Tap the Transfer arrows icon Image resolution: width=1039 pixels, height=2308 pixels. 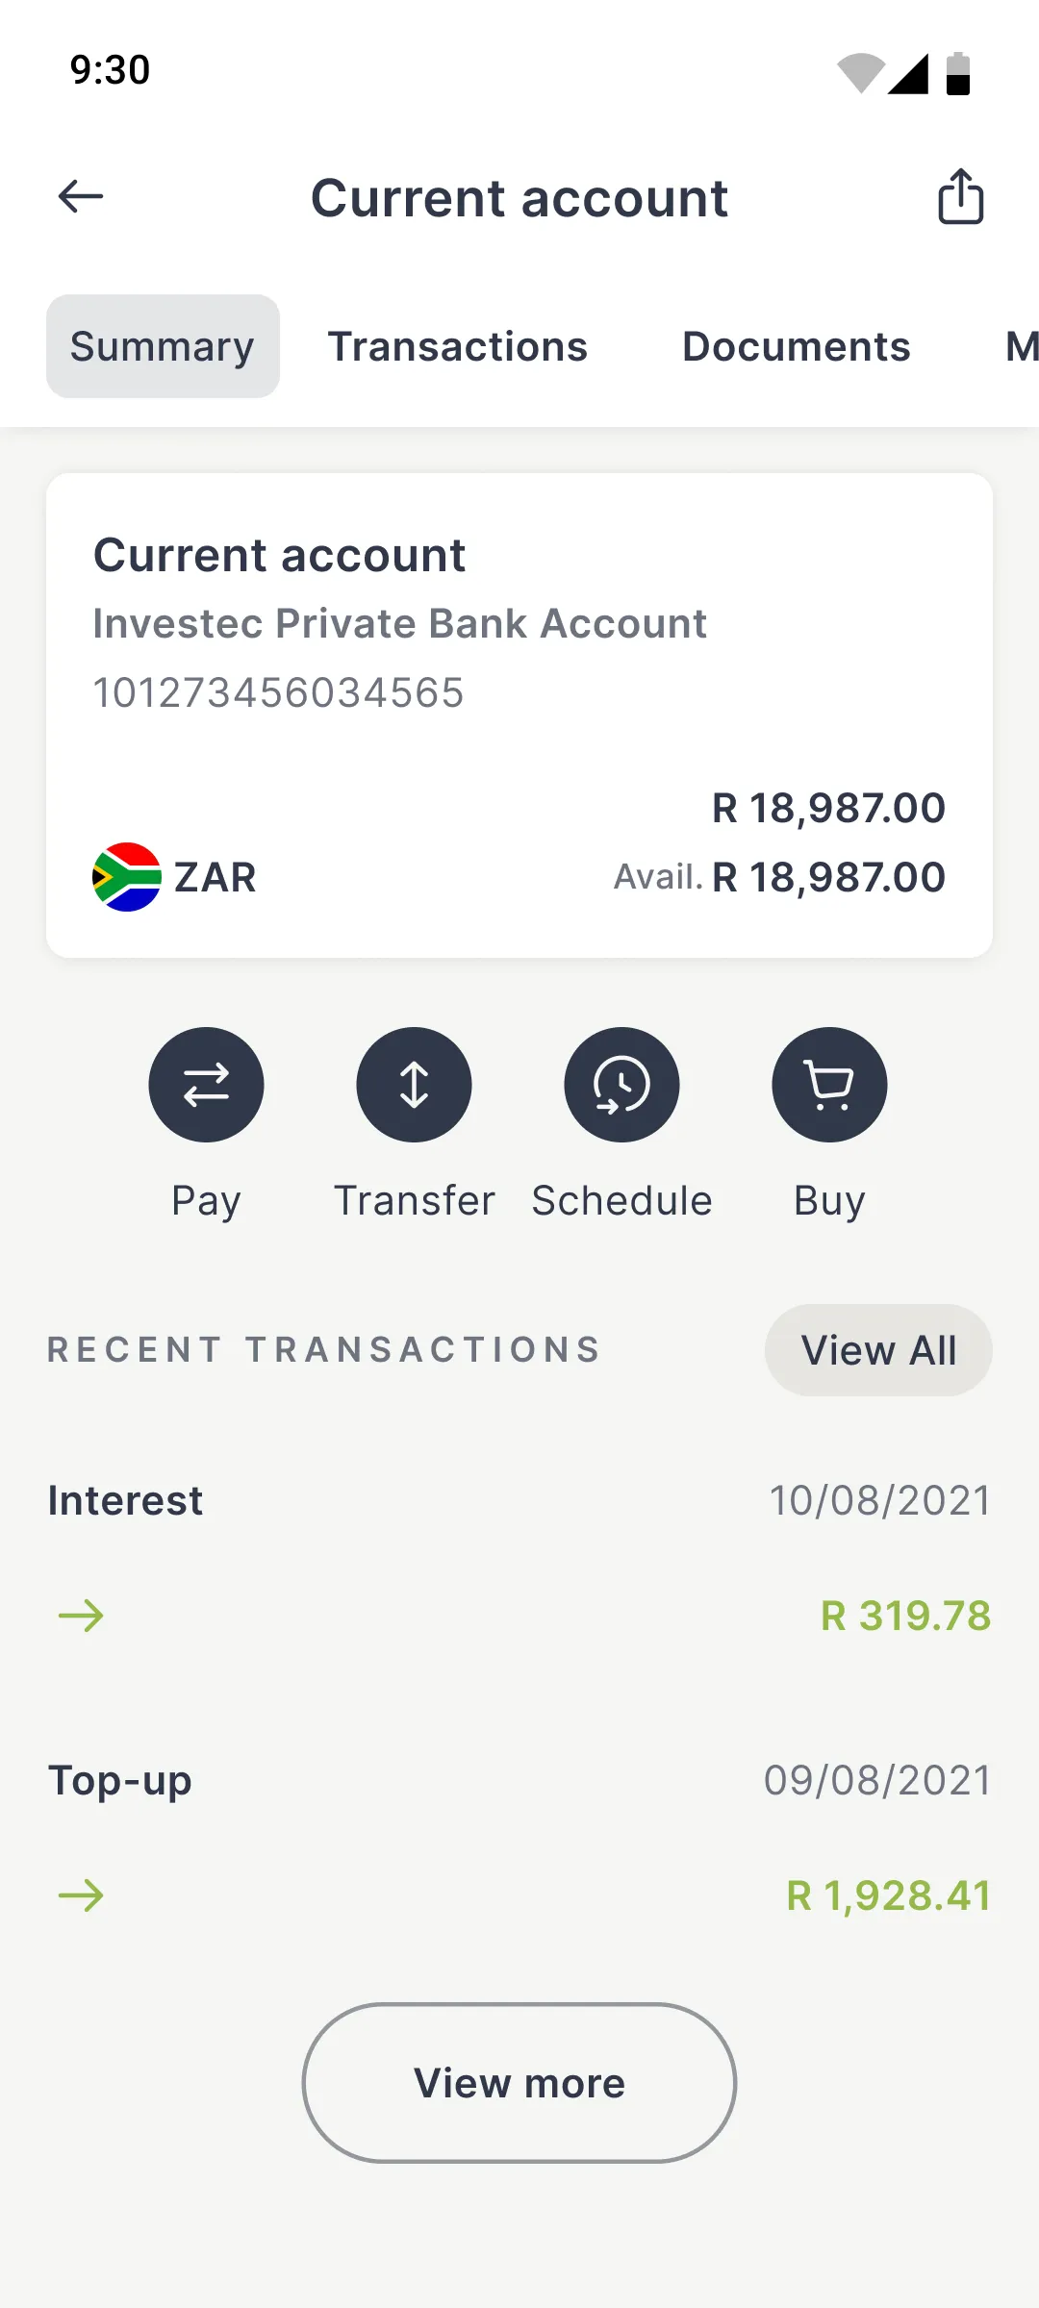[x=414, y=1085]
